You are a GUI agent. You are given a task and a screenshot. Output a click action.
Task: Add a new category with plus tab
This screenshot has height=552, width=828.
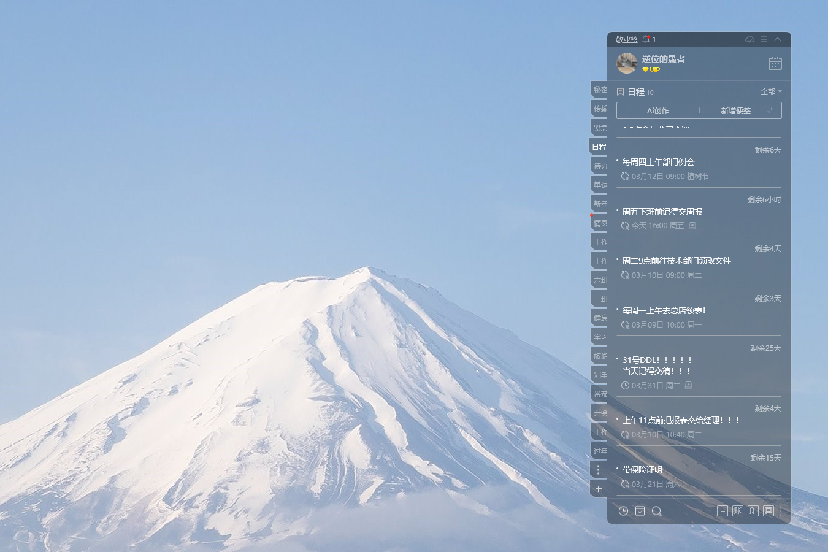(x=599, y=489)
